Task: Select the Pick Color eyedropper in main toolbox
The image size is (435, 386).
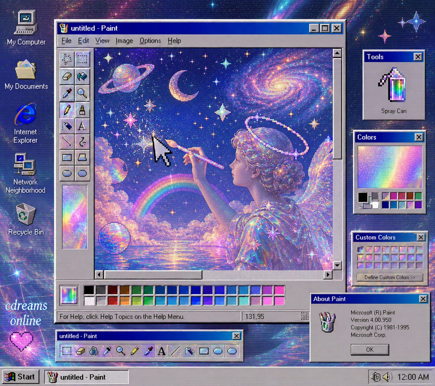Action: coord(67,93)
